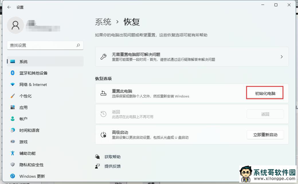Click the 重置此电脑 heading text
Image resolution: width=298 pixels, height=184 pixels.
(122, 91)
